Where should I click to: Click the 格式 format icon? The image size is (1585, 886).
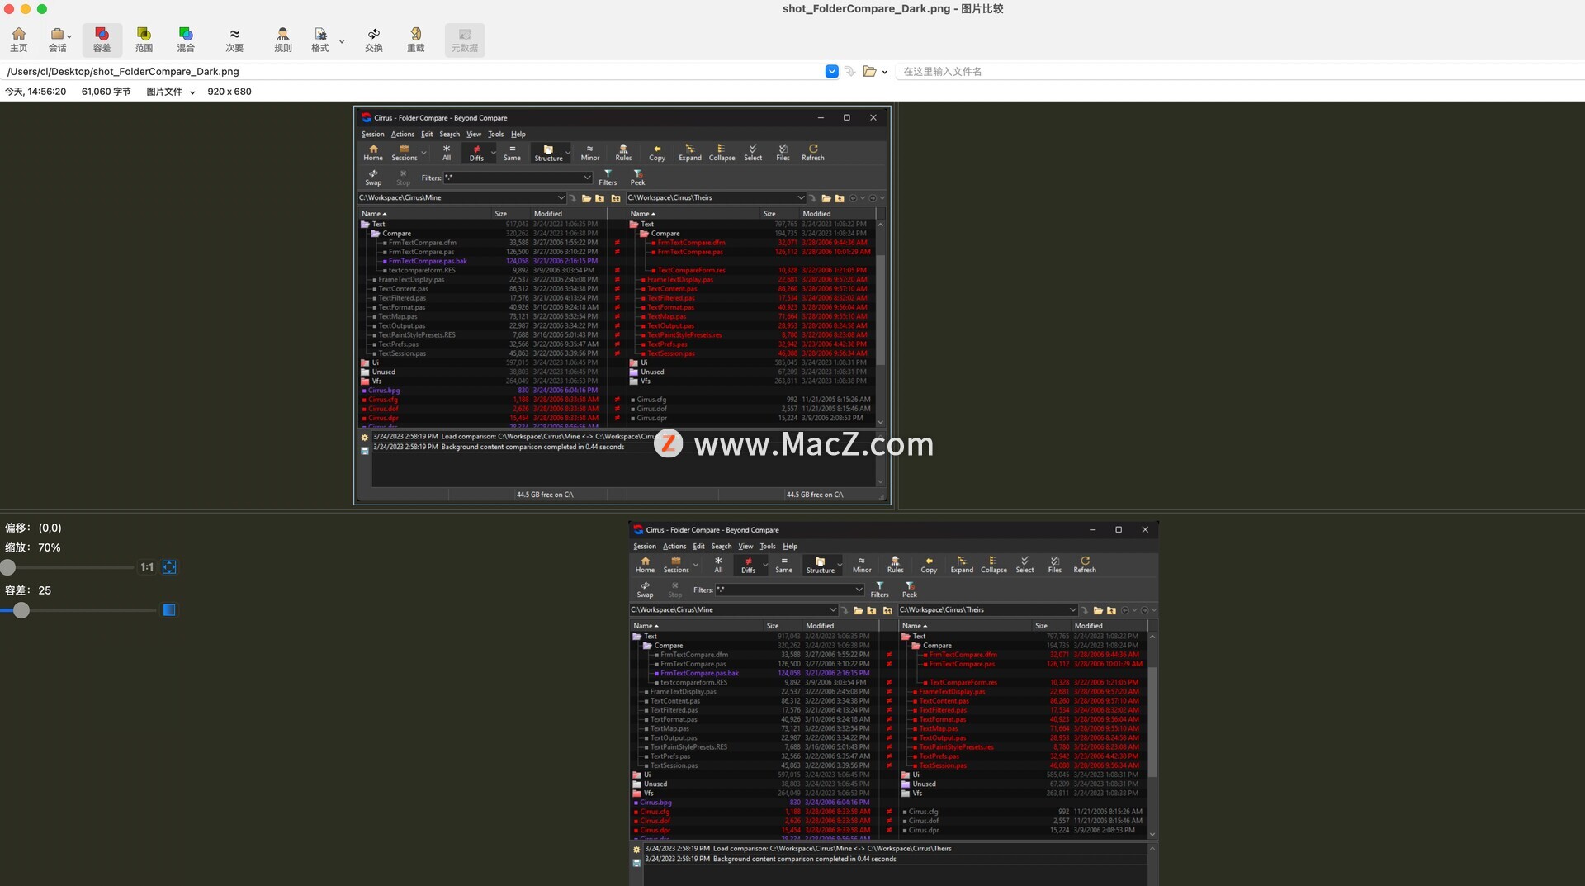click(320, 40)
